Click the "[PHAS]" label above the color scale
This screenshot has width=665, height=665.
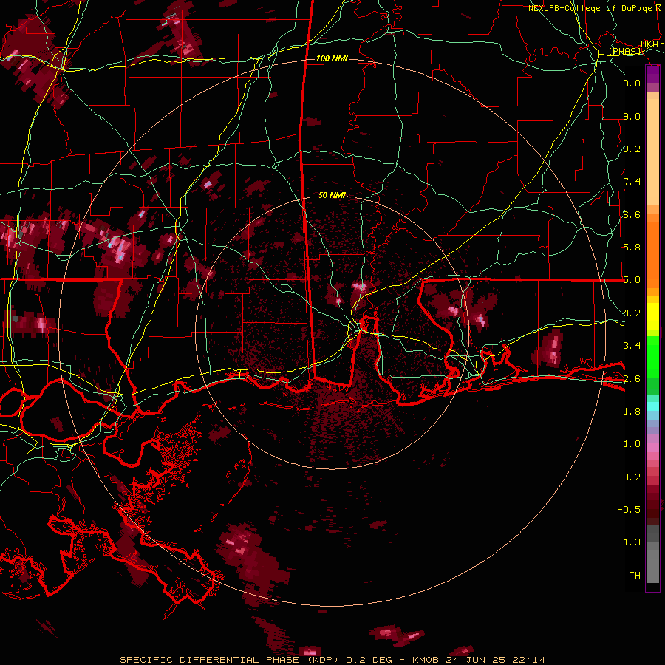624,52
